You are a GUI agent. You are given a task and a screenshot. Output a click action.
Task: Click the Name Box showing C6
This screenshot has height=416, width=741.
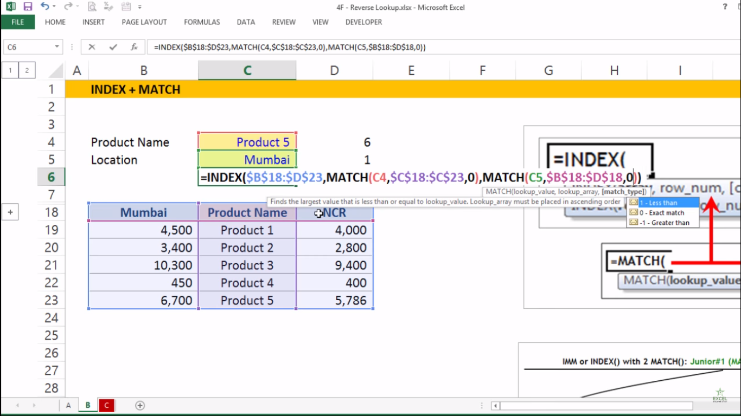[28, 47]
